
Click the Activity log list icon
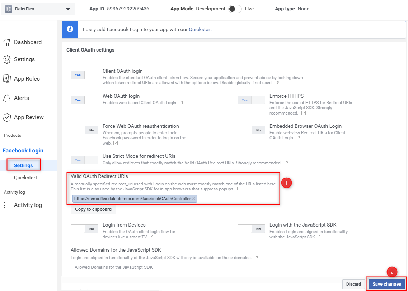(7, 205)
